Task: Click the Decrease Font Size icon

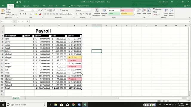Action: 42,10
